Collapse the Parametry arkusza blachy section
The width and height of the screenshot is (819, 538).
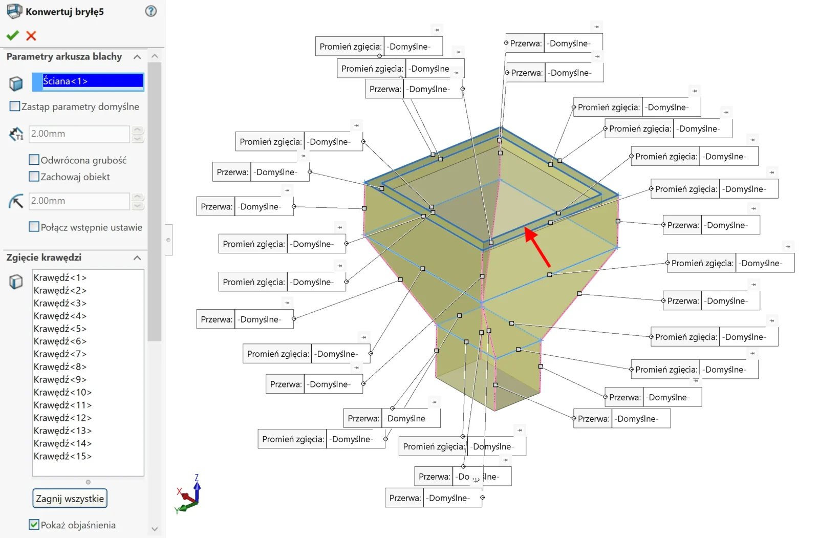137,57
